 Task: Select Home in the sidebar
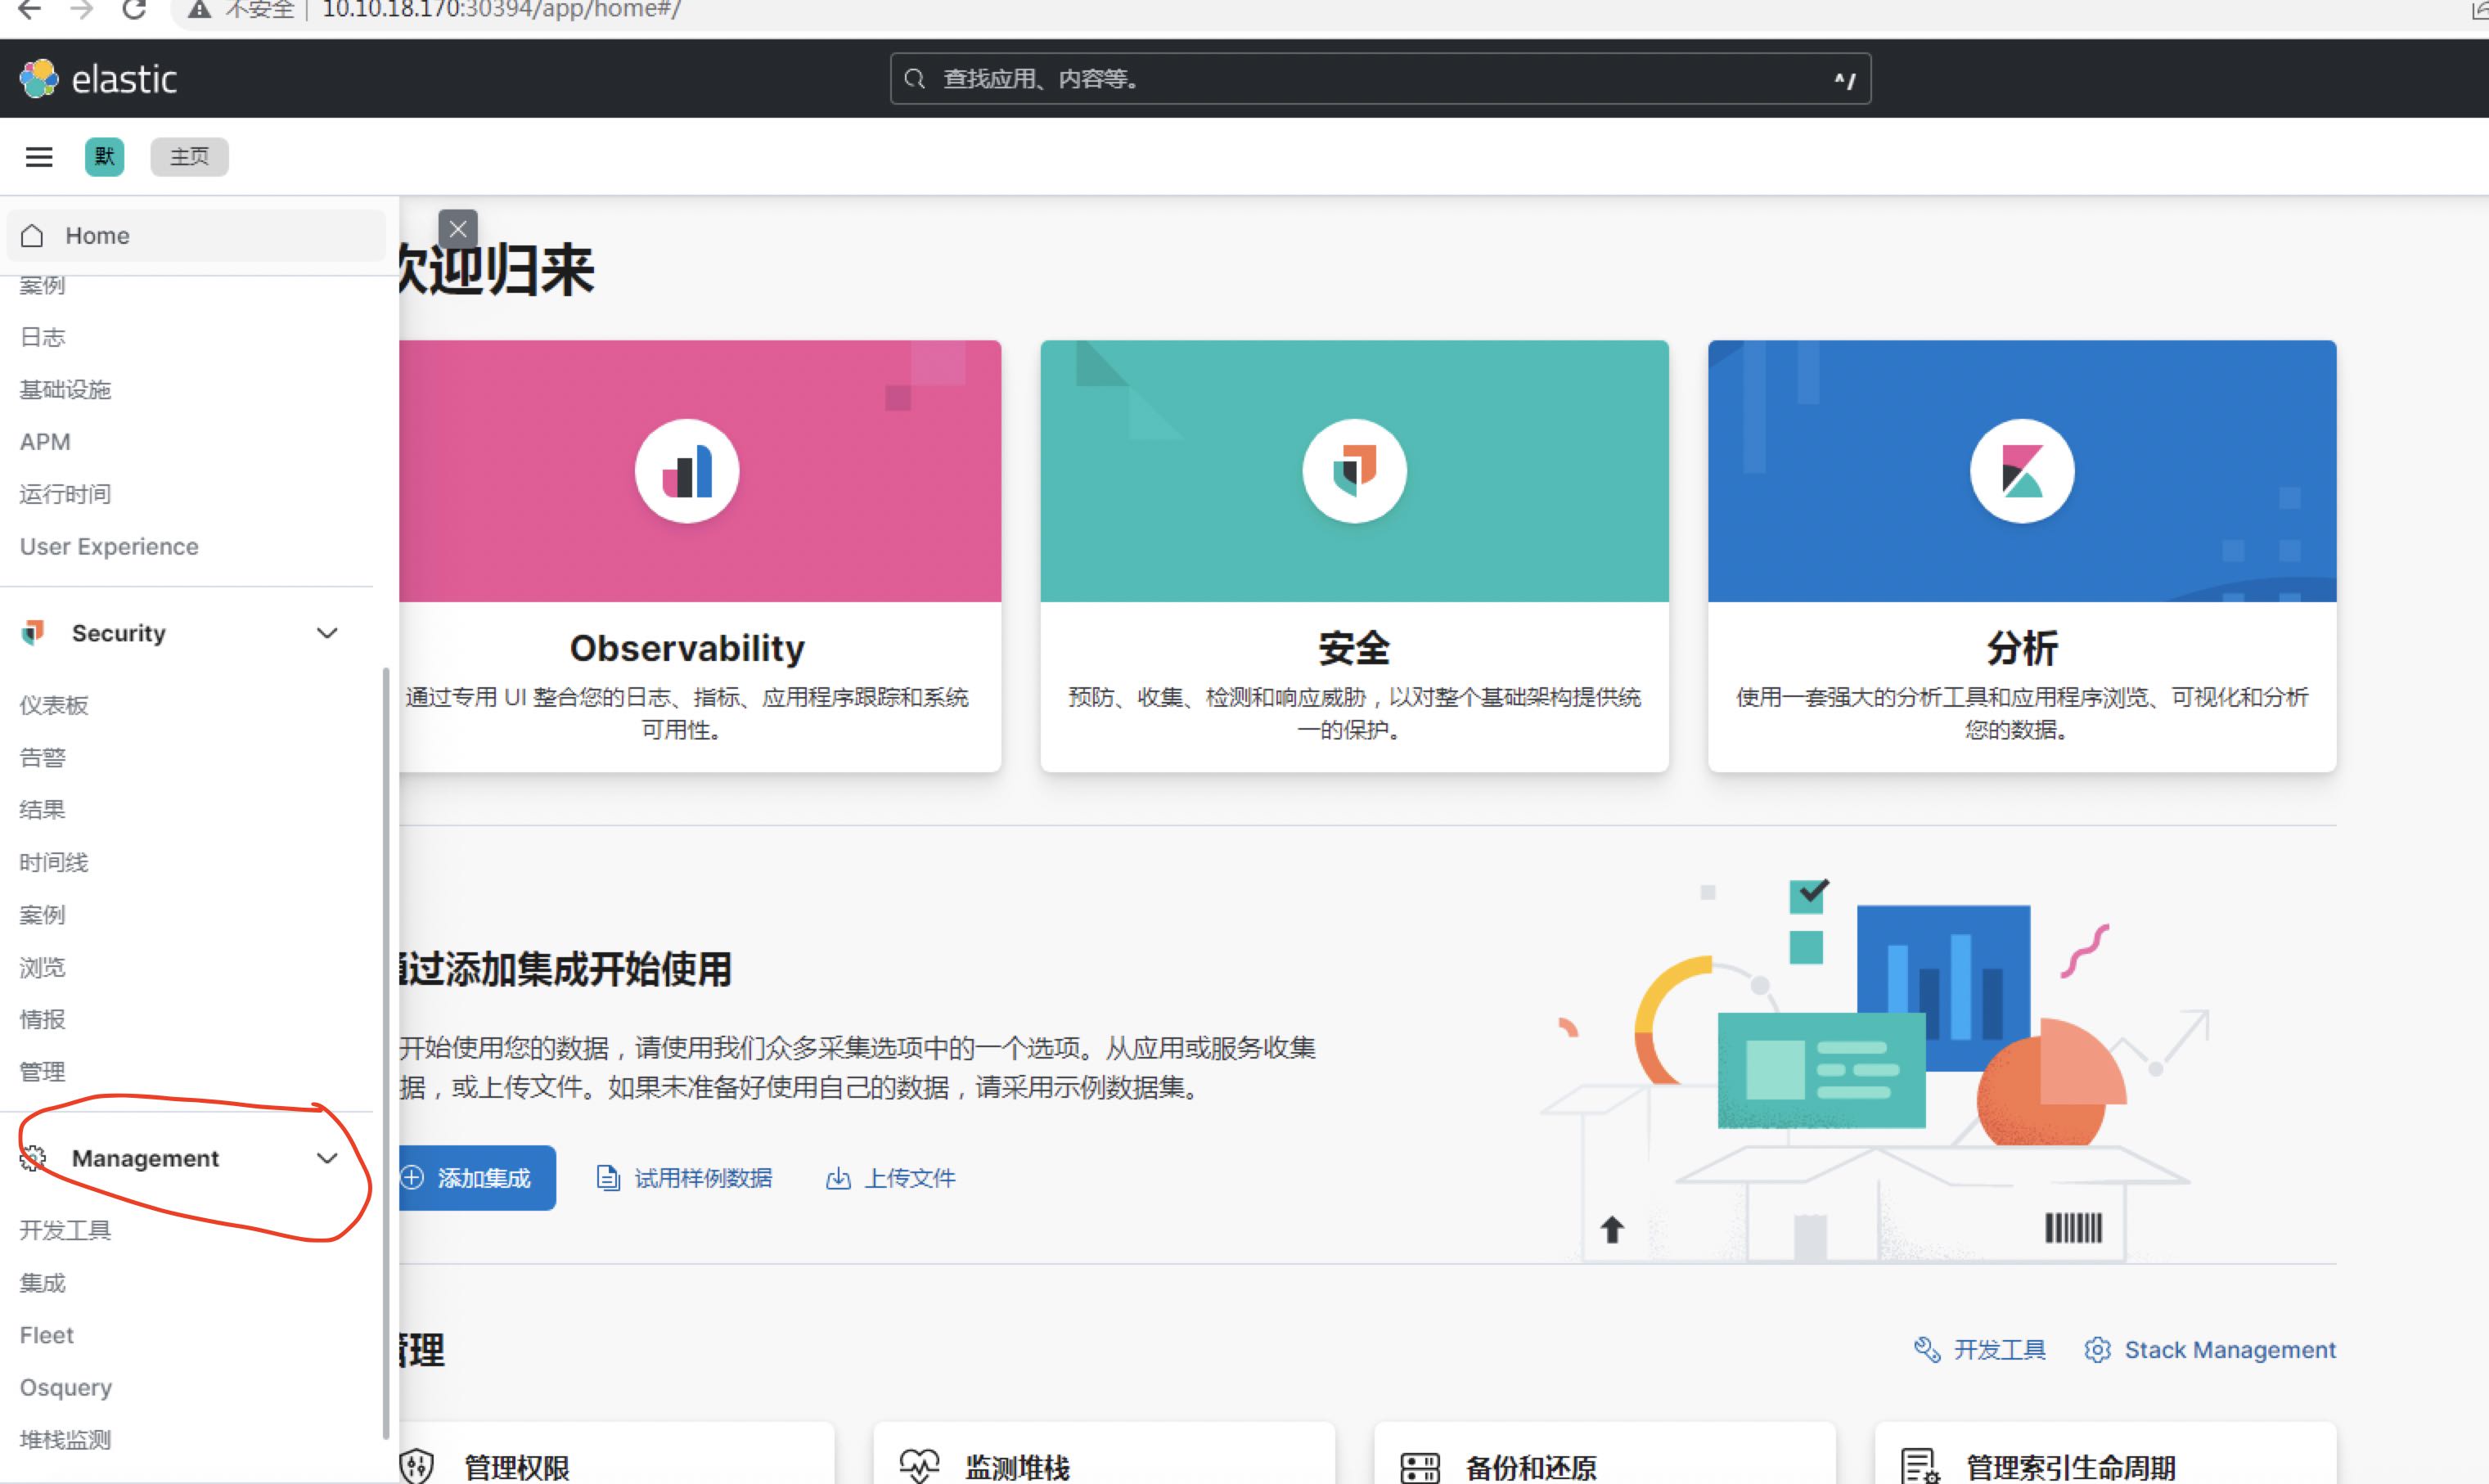(97, 235)
